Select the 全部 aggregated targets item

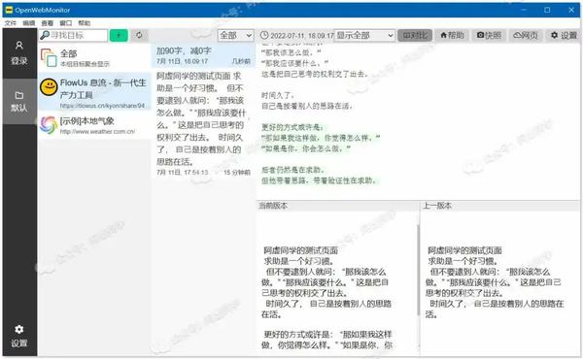95,57
